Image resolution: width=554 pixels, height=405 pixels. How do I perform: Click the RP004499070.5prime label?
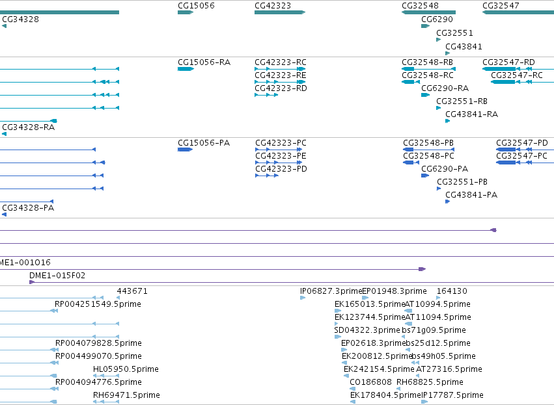tap(98, 356)
